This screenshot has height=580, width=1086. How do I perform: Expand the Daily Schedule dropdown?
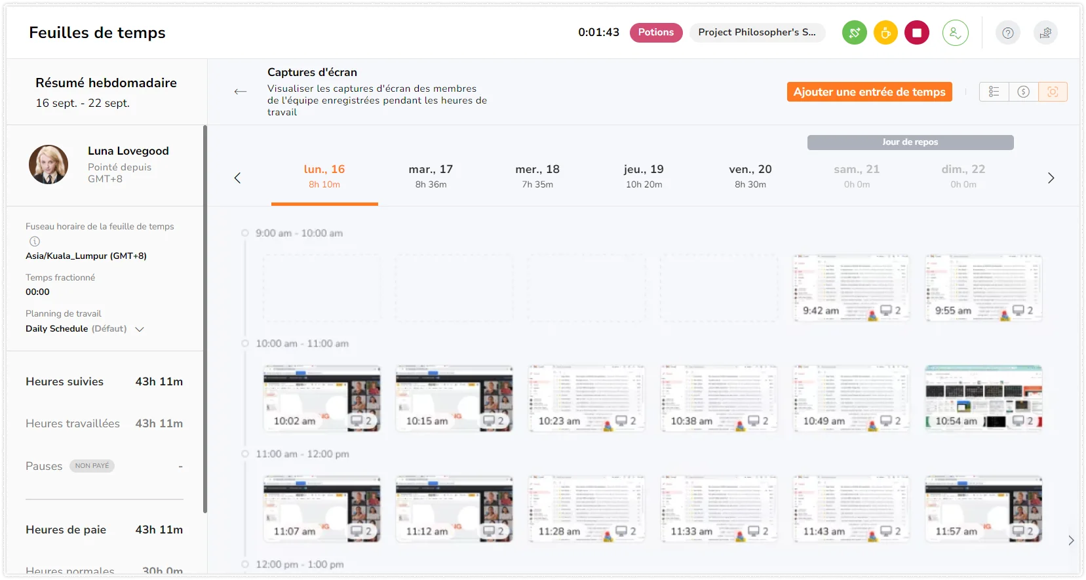point(140,329)
